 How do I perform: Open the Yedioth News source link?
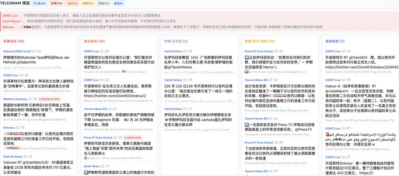pyautogui.click(x=13, y=157)
